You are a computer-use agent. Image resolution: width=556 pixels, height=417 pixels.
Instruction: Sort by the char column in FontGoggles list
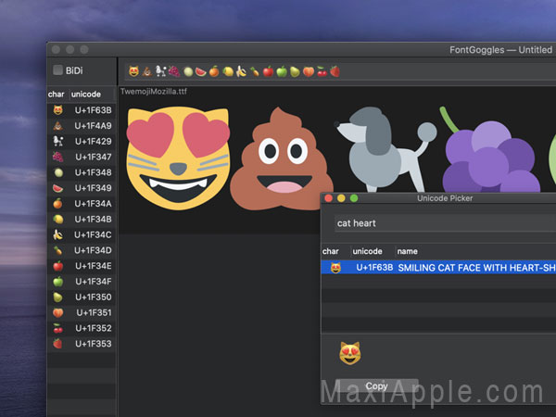(57, 95)
